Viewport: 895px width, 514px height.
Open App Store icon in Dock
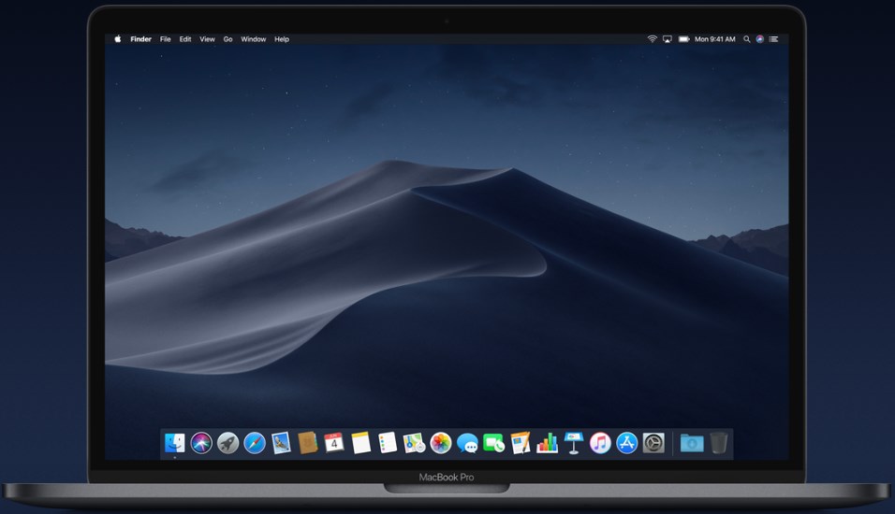(626, 443)
